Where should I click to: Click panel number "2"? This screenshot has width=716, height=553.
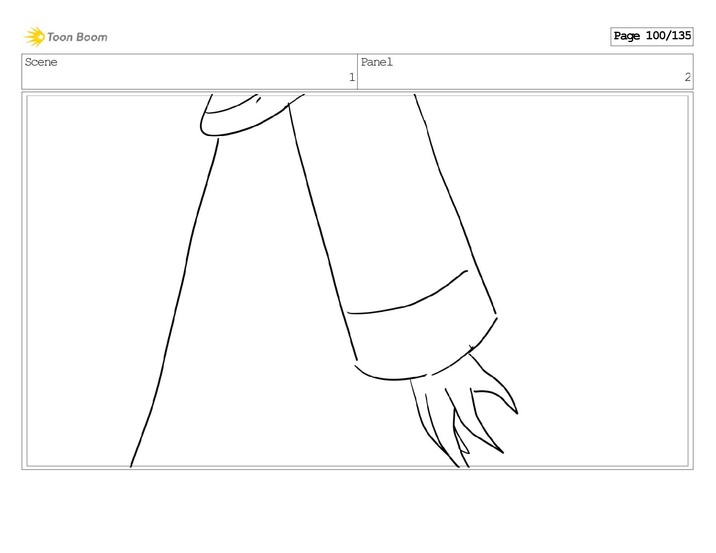point(688,77)
